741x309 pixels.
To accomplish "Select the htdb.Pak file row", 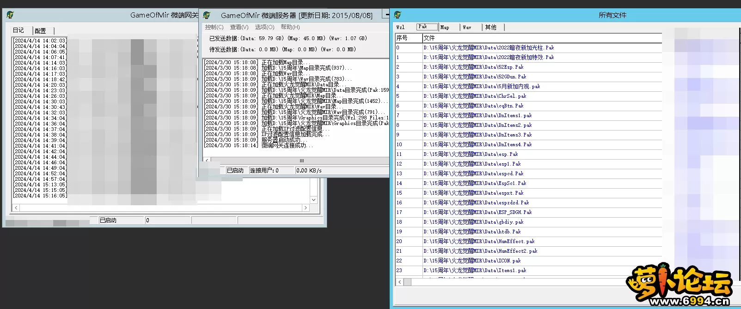I will click(x=529, y=232).
